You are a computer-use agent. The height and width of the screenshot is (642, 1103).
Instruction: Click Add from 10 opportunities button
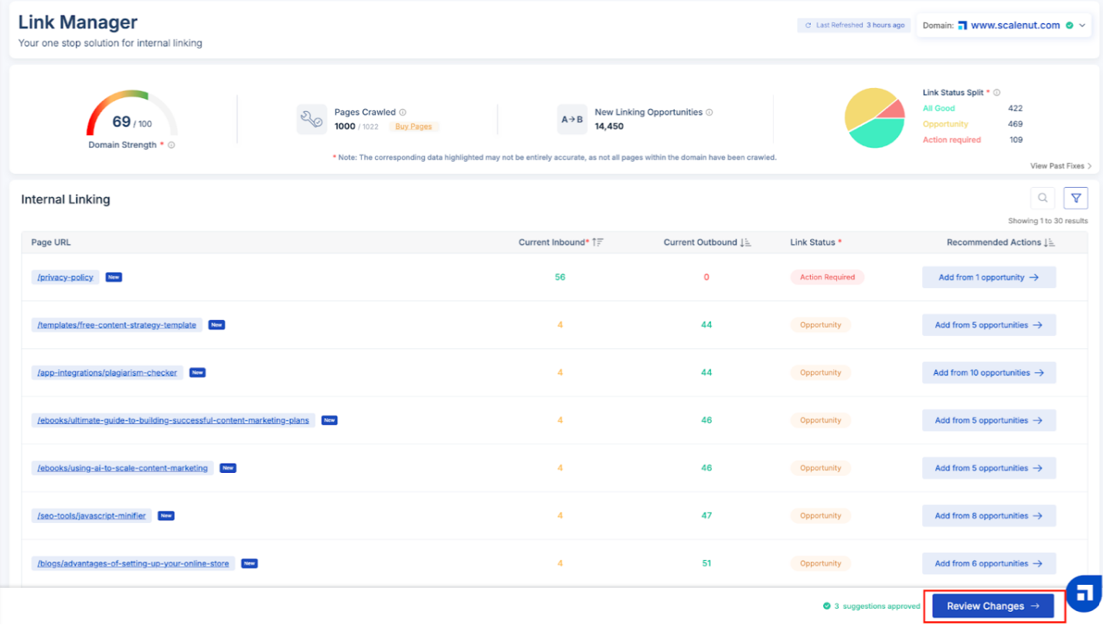[x=989, y=372]
